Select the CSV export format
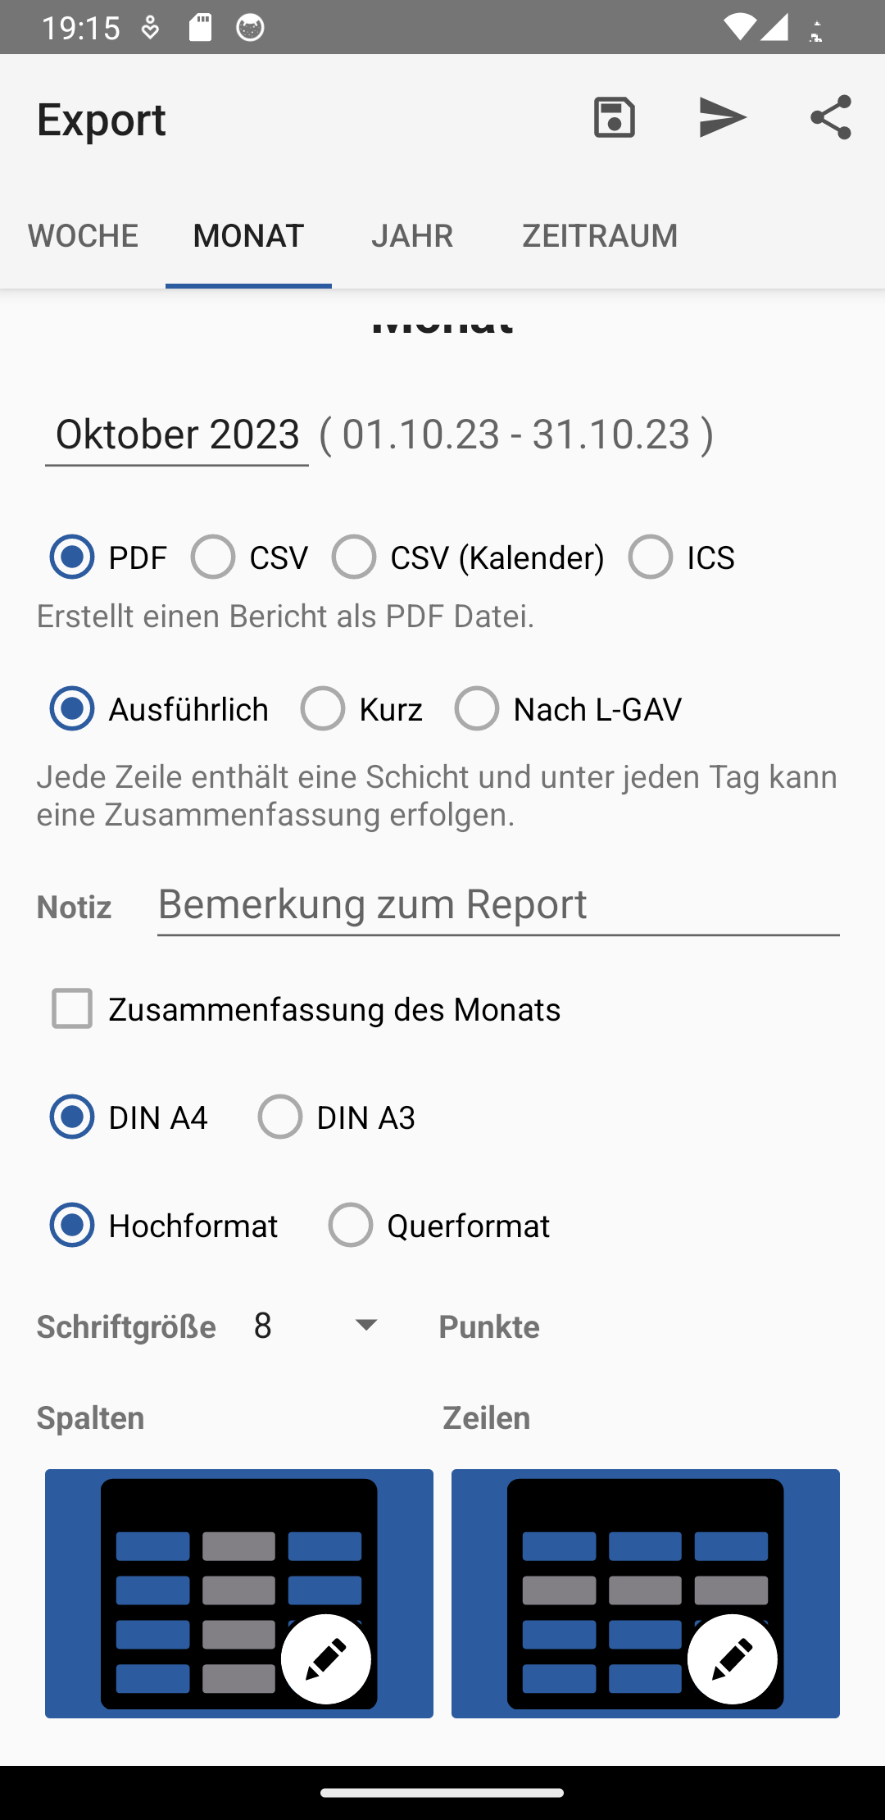The image size is (885, 1820). pos(213,557)
